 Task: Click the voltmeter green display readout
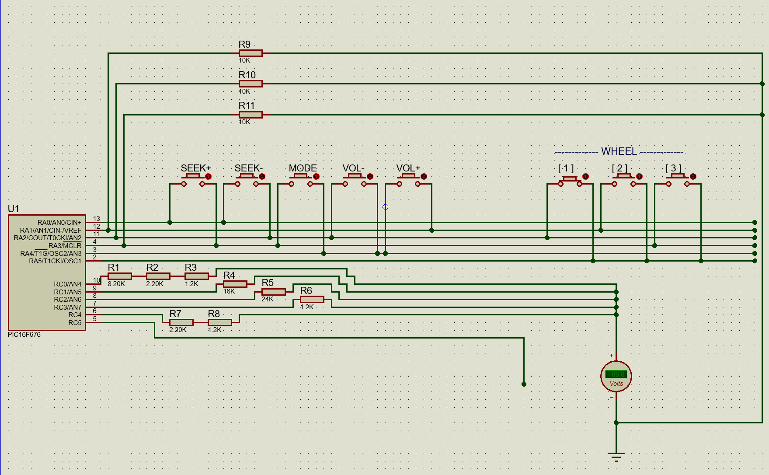[x=616, y=374]
